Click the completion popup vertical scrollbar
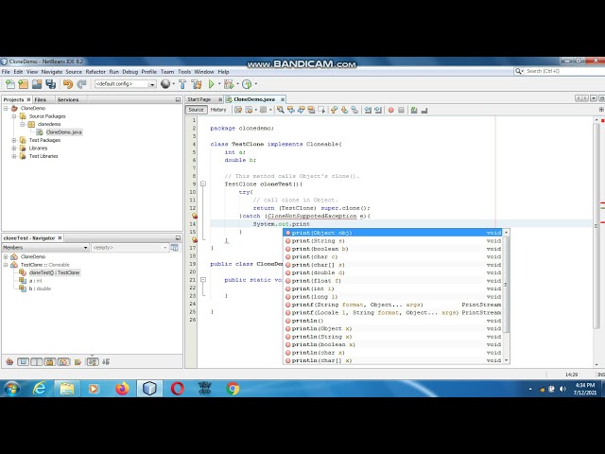The width and height of the screenshot is (605, 454). pyautogui.click(x=507, y=296)
